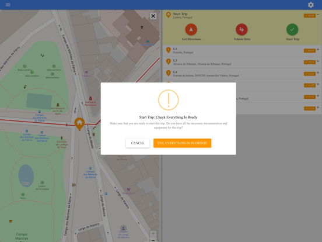The width and height of the screenshot is (322, 242).
Task: Click the map fullscreen toggle icon
Action: (x=153, y=16)
